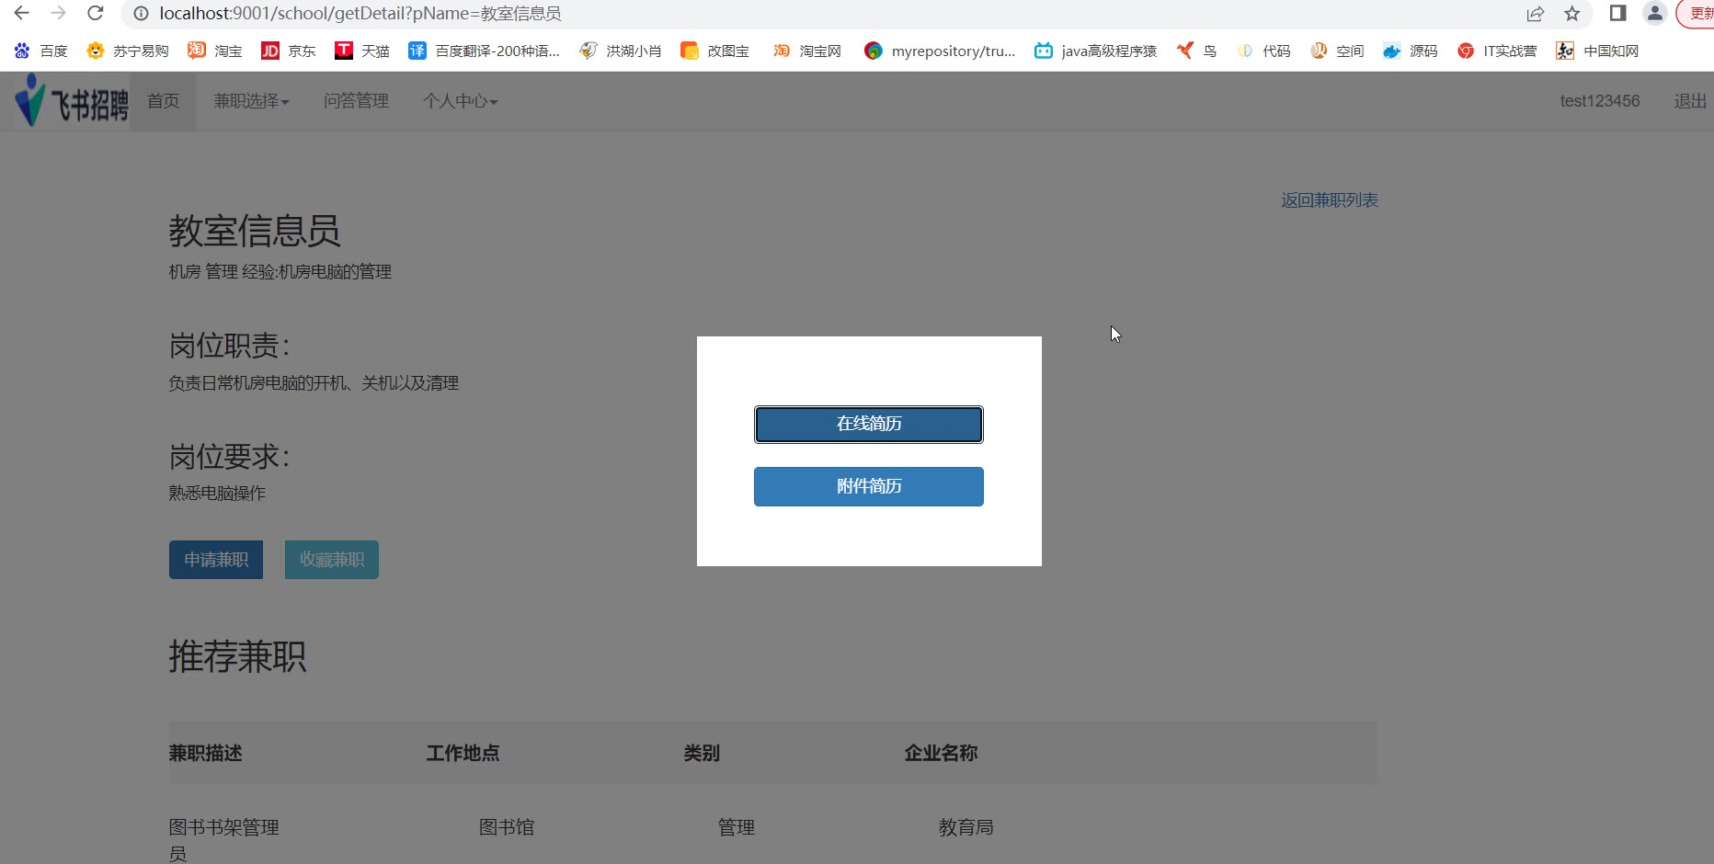The image size is (1714, 864).
Task: Click 类别 column header
Action: 703,753
